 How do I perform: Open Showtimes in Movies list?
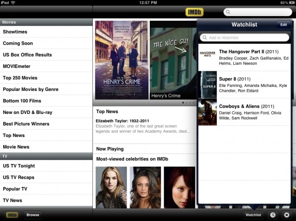46,32
